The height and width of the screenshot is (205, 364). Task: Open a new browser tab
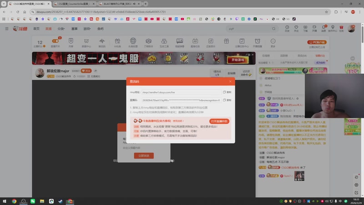(x=146, y=4)
